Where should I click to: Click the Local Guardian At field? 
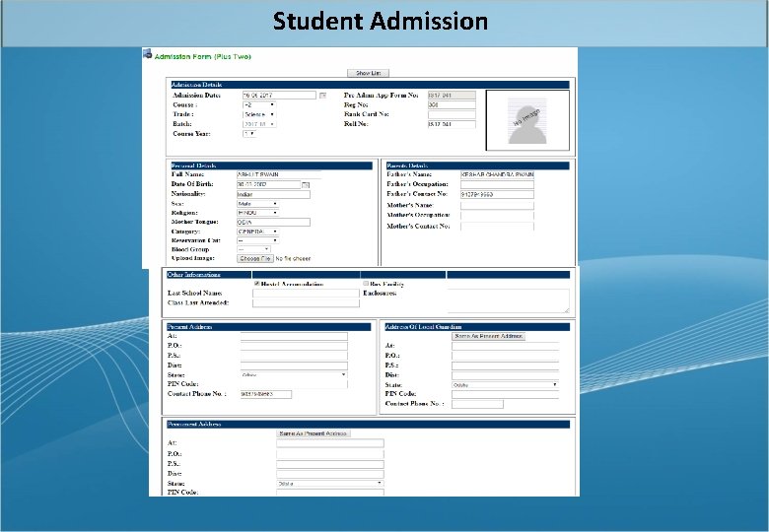[505, 346]
